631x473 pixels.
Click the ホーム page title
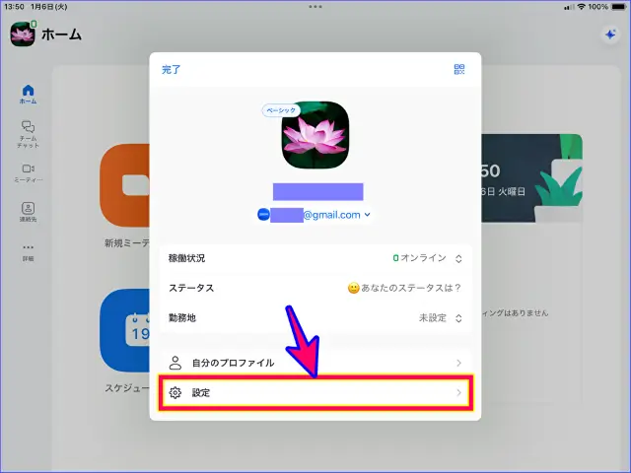61,34
